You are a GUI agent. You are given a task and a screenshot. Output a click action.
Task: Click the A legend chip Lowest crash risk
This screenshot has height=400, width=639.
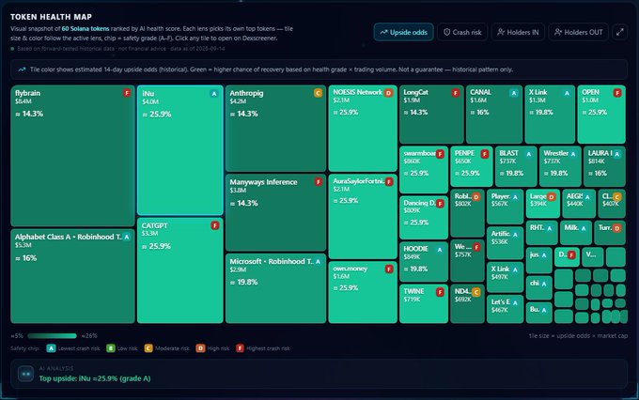point(51,348)
